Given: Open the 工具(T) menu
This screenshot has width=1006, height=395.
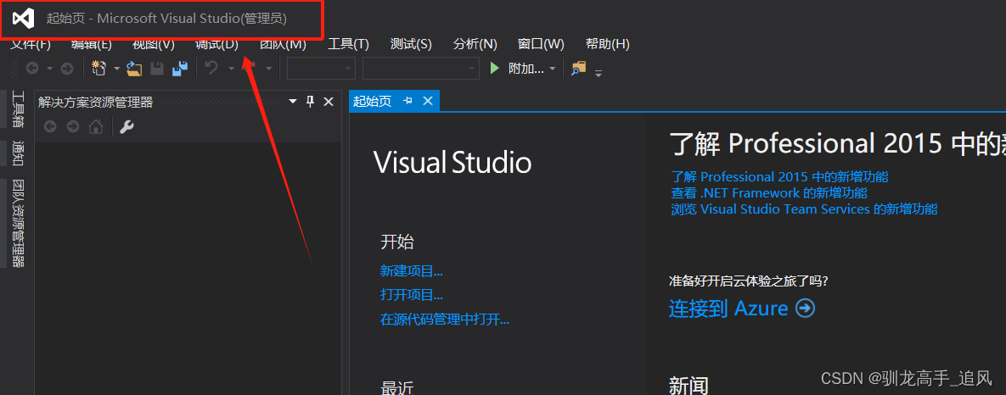Looking at the screenshot, I should pyautogui.click(x=348, y=44).
